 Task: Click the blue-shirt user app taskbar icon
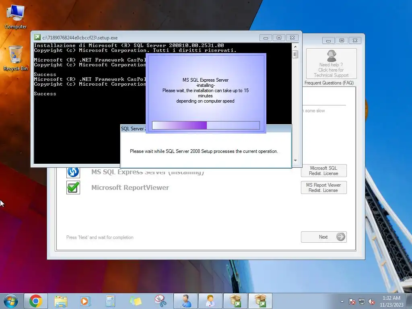[185, 301]
